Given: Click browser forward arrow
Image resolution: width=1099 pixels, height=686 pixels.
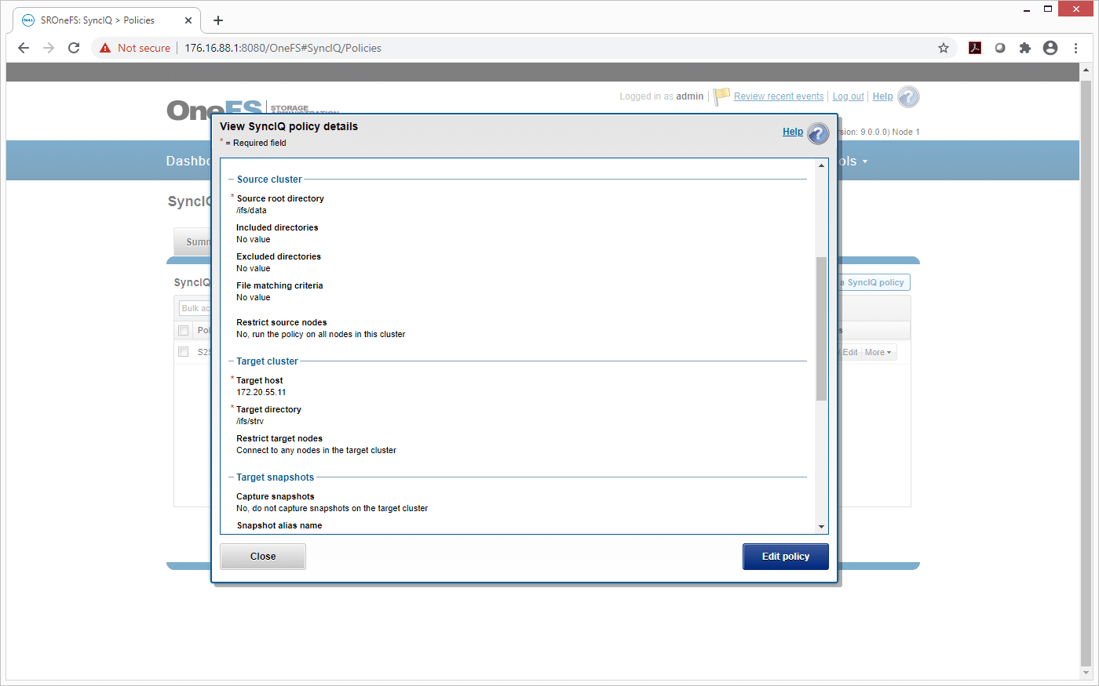Looking at the screenshot, I should point(49,48).
